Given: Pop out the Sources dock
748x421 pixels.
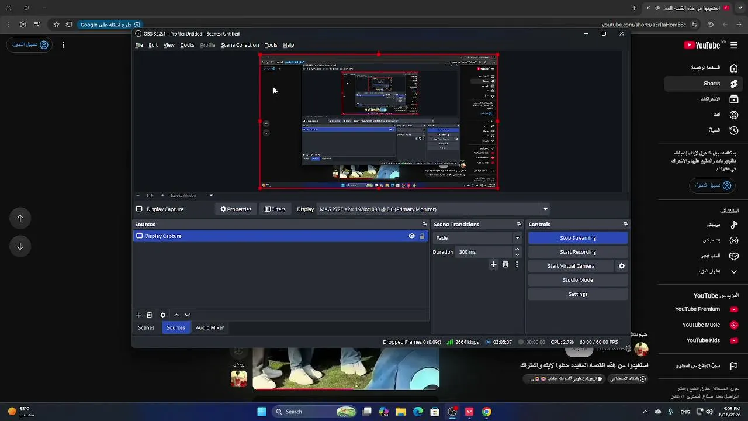Looking at the screenshot, I should click(x=424, y=225).
